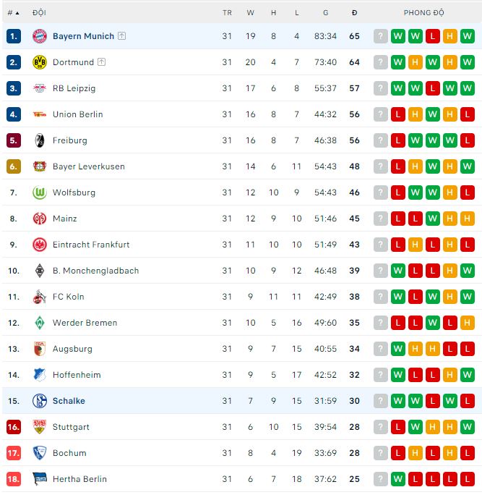
Task: Click the Bayer Leverkusen logo
Action: (x=39, y=166)
